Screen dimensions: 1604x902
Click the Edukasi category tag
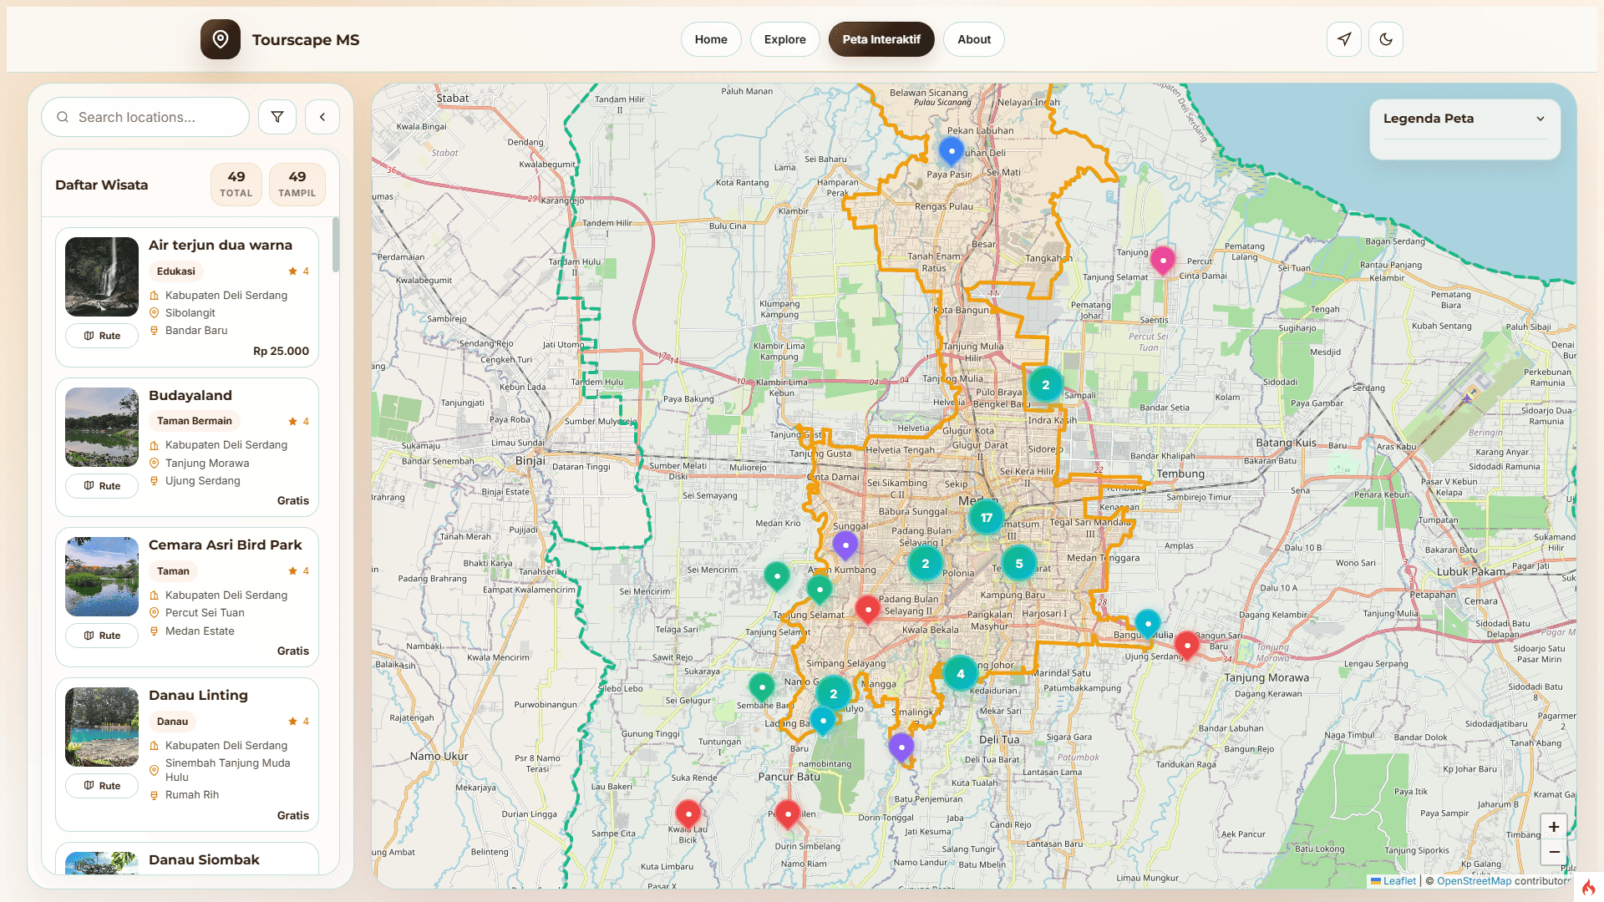(176, 271)
